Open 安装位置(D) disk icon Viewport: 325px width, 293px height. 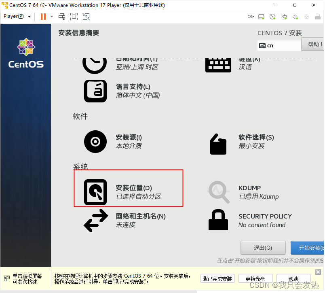pyautogui.click(x=95, y=192)
